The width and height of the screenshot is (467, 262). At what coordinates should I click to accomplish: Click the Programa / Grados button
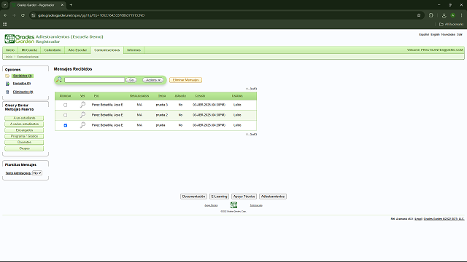click(x=24, y=136)
